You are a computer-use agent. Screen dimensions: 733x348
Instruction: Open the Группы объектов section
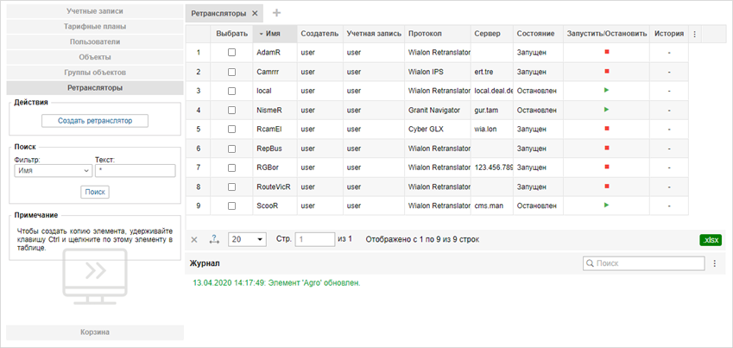tap(95, 73)
